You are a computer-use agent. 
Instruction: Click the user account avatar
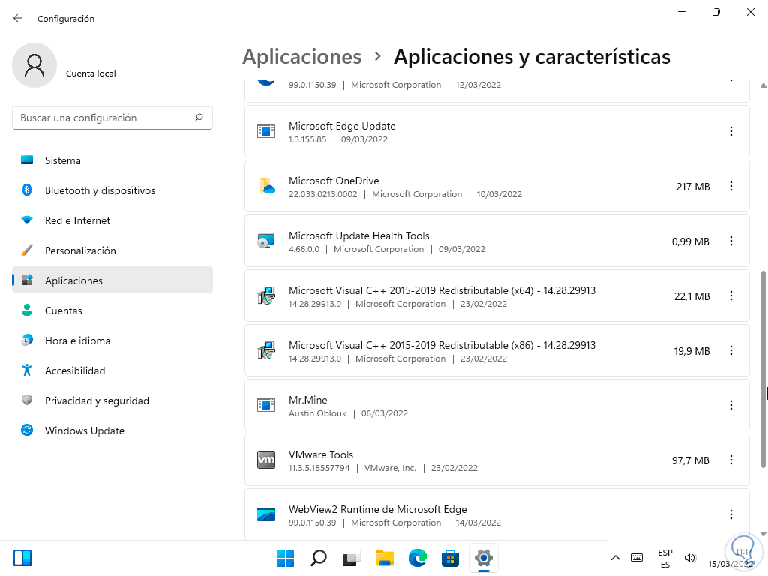tap(34, 65)
